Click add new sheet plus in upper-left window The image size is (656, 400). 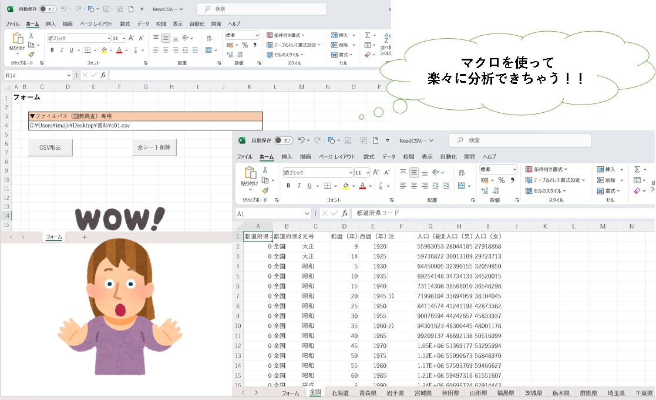(85, 237)
